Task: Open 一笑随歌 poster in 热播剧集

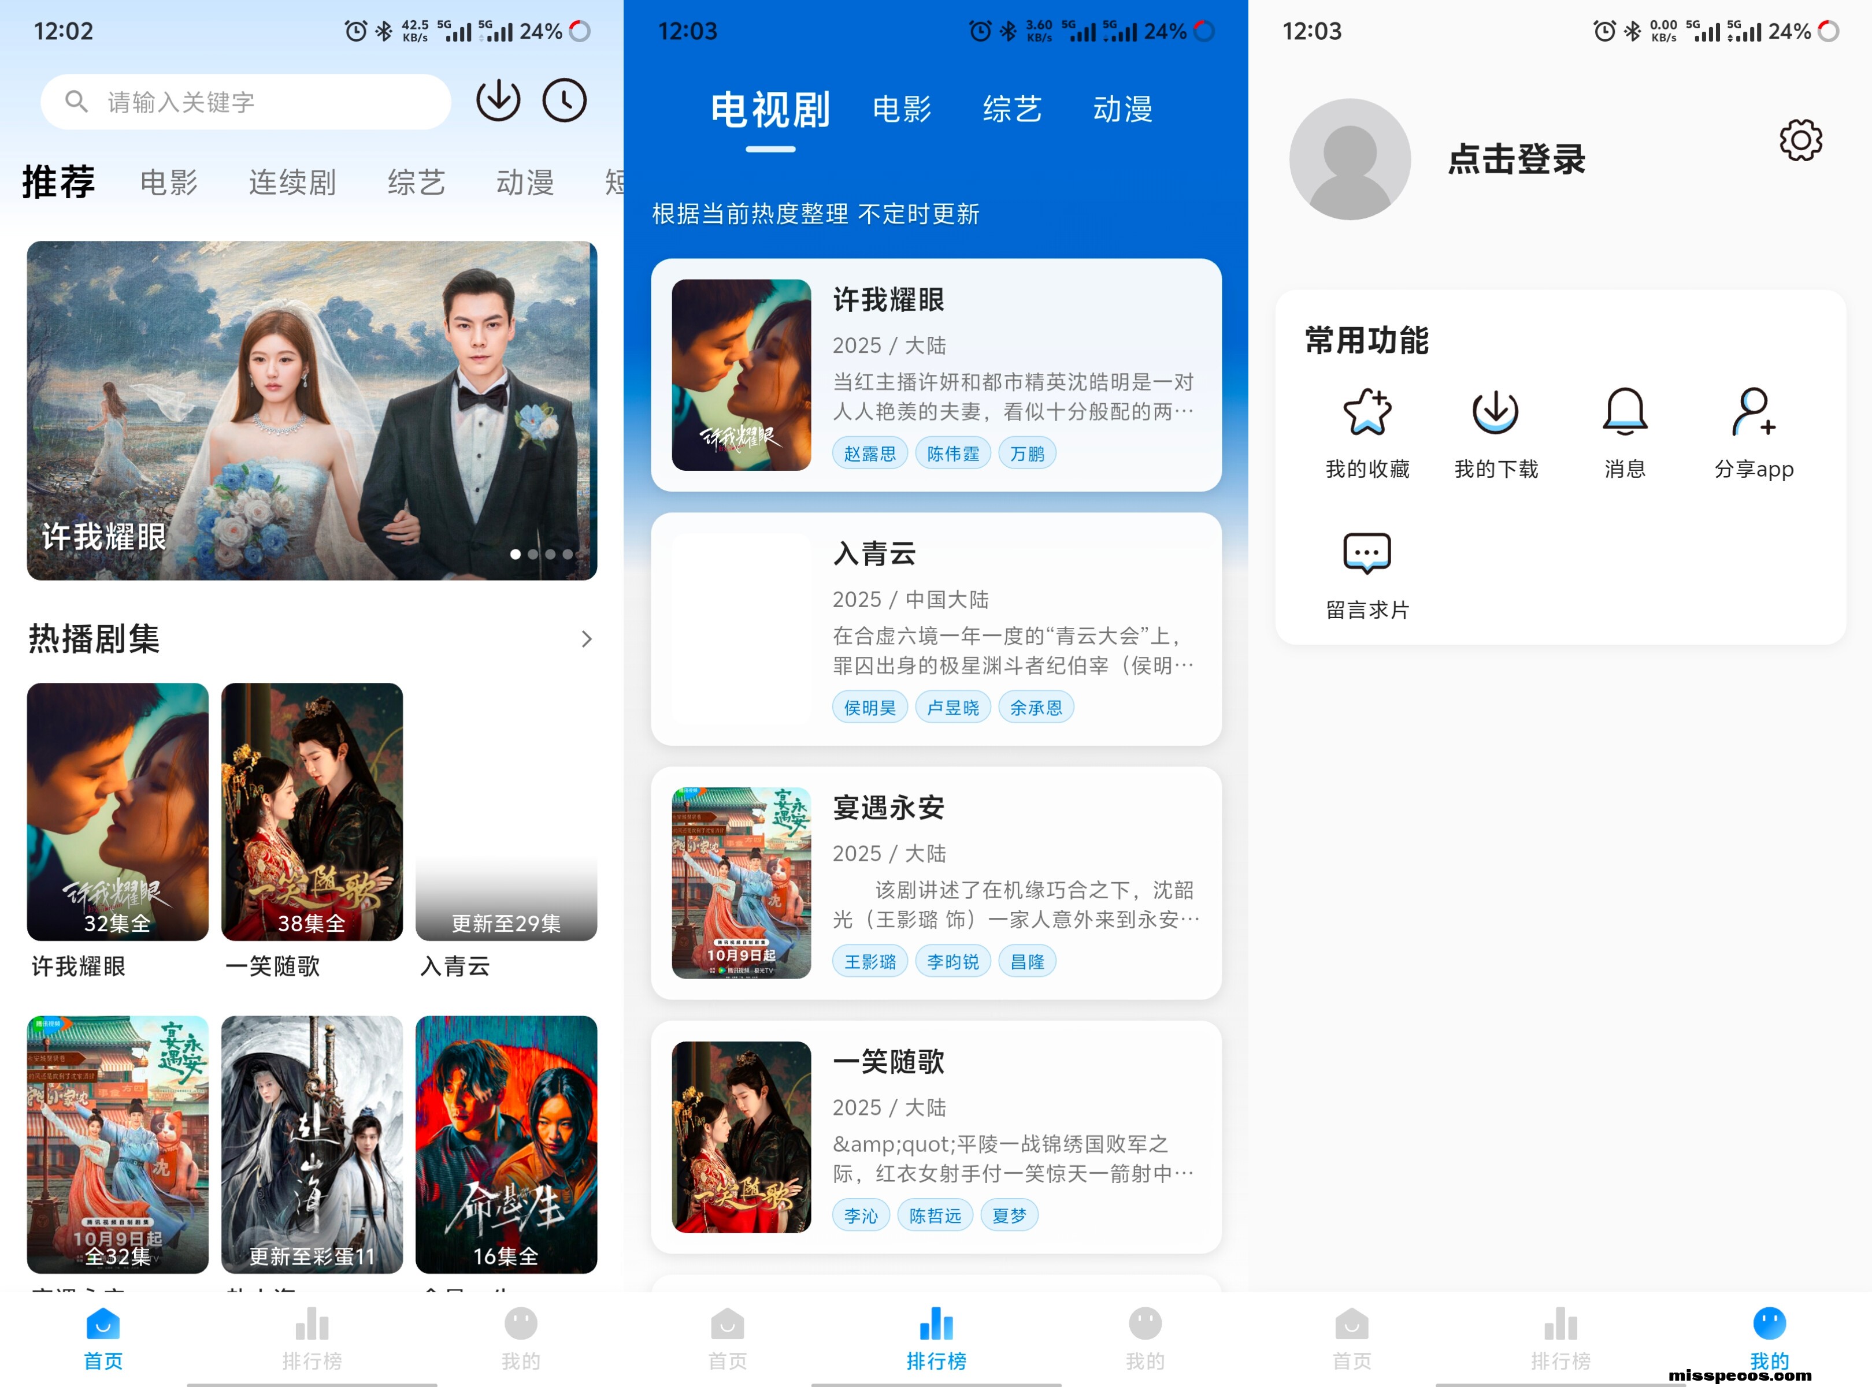Action: click(312, 811)
